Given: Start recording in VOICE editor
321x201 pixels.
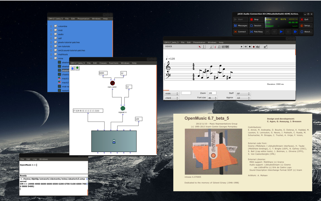Looking at the screenshot, I should [x=254, y=47].
